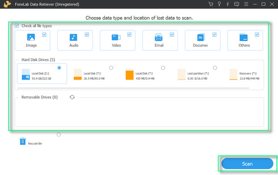Click the 26.5 MB Local Disk icon
278x175 pixels.
(78, 74)
